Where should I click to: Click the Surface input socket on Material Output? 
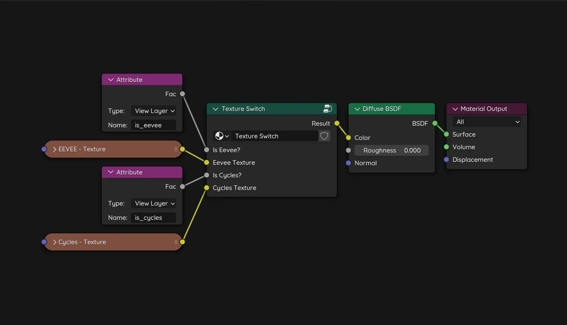(445, 134)
